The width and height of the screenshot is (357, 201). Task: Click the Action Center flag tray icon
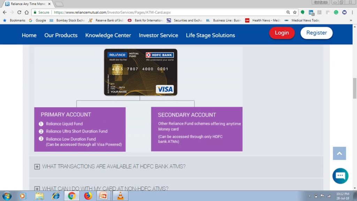[322, 196]
